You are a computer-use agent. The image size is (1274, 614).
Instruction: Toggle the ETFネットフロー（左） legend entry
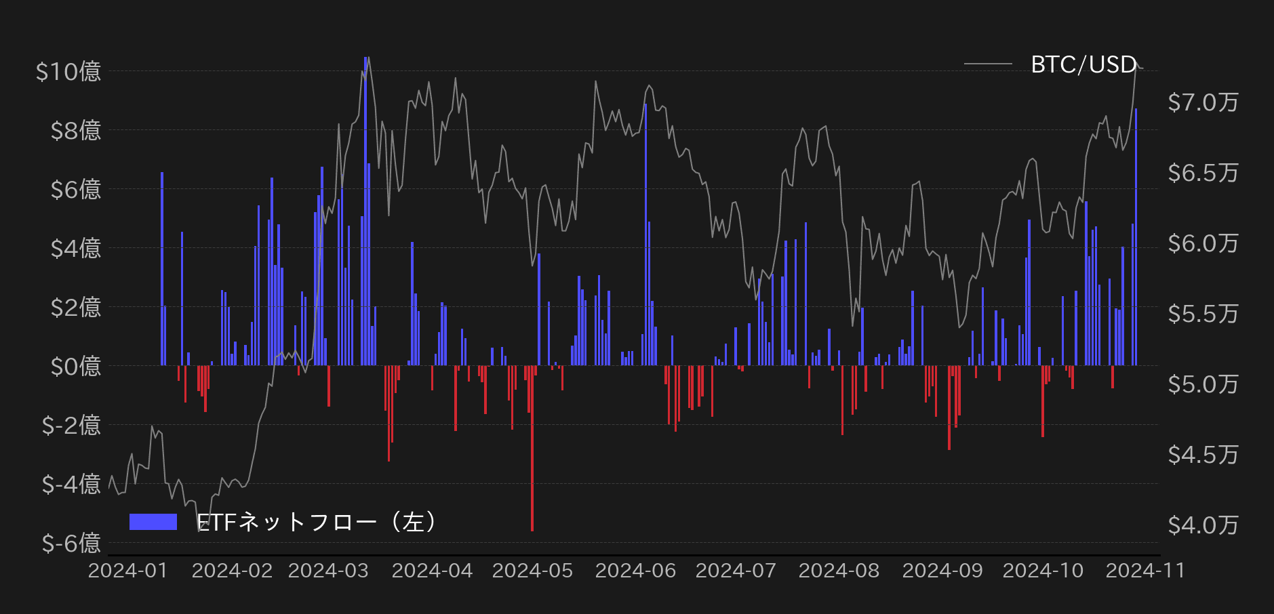(x=316, y=522)
